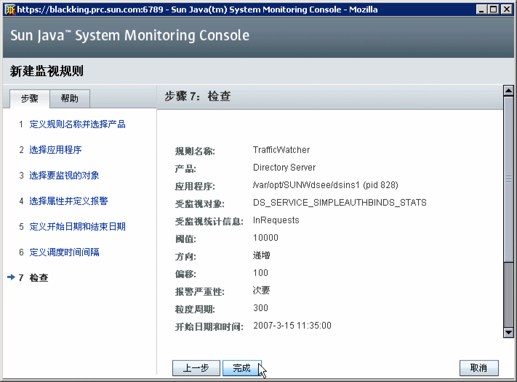Click the 上一步 (Previous) button

[196, 368]
